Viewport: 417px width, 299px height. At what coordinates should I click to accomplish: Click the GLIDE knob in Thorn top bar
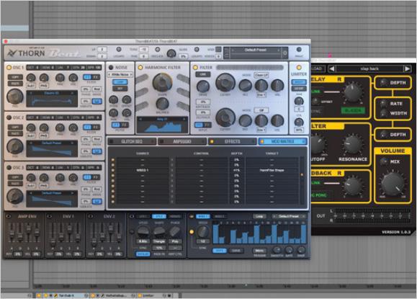click(171, 53)
